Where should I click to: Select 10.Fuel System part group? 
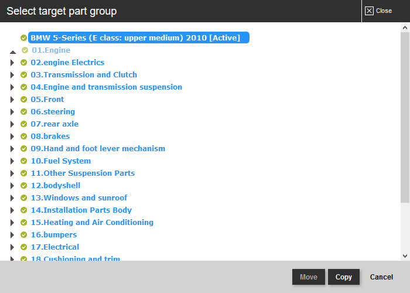tap(61, 161)
